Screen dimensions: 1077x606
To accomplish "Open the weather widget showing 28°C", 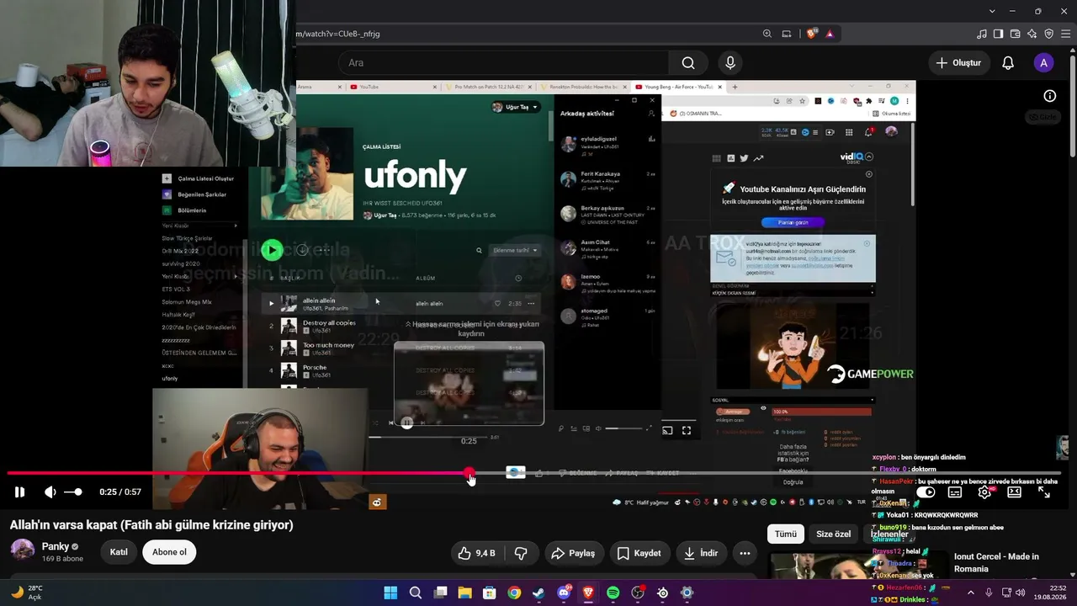I will pos(27,593).
